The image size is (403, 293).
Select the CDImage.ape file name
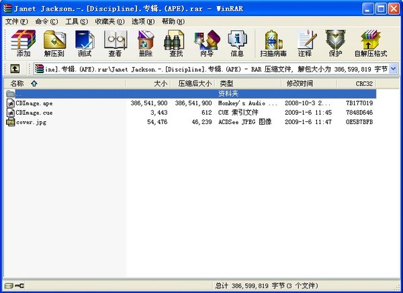click(34, 103)
